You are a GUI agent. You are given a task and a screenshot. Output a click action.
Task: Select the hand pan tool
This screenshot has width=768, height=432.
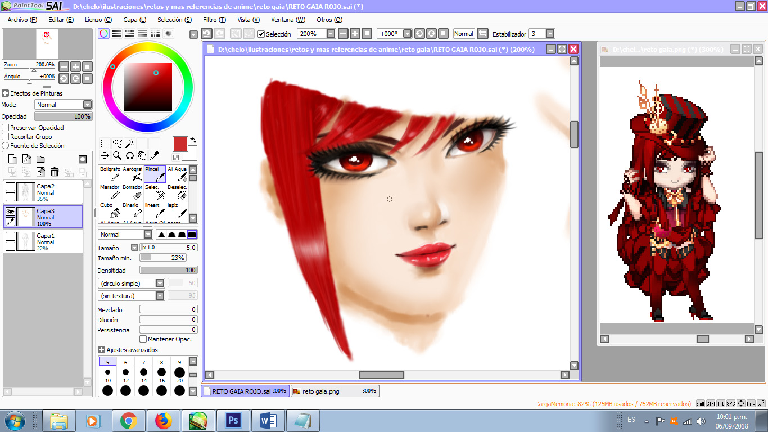[142, 156]
